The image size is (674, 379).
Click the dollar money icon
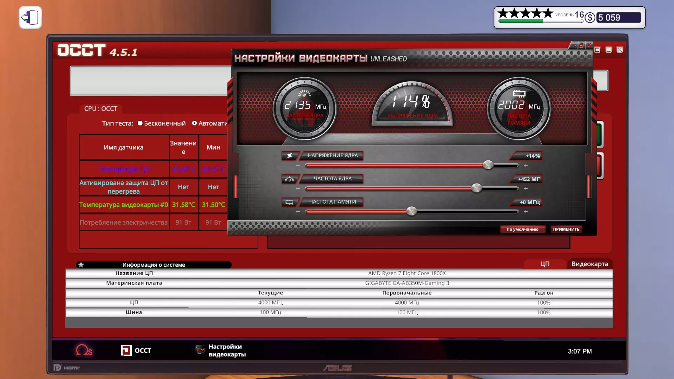coord(590,18)
